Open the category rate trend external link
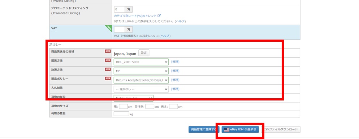359x139 pixels. tap(137, 16)
